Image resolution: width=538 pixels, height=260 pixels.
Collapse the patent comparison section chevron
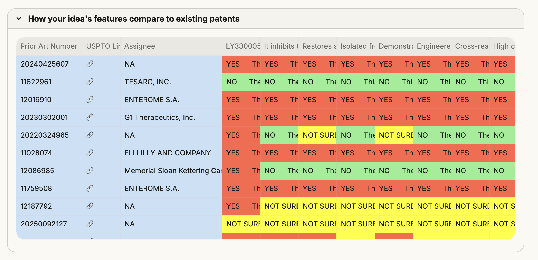point(19,19)
